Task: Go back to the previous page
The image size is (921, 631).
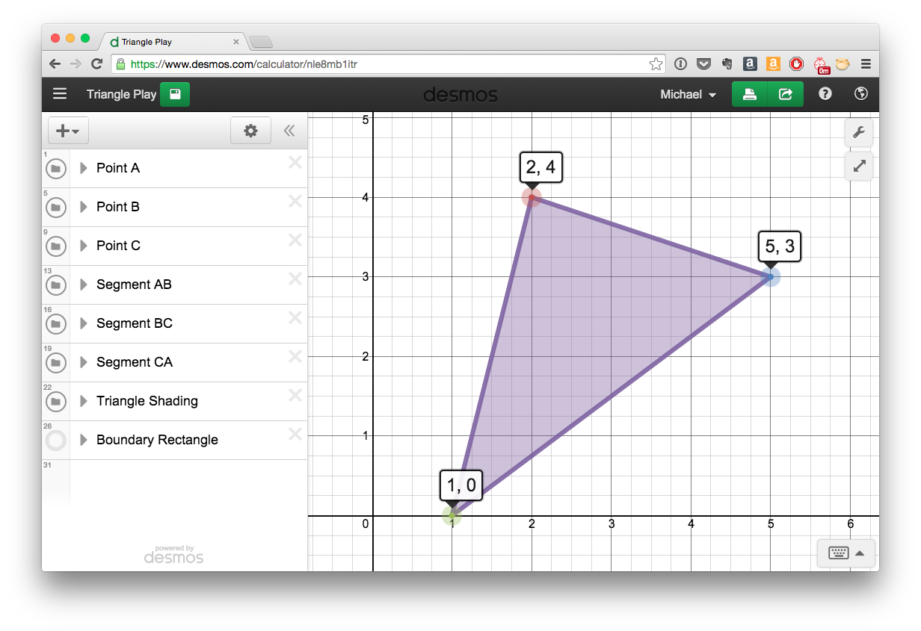Action: (x=55, y=64)
